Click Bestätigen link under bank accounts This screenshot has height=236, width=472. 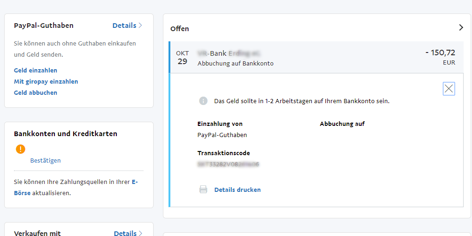click(46, 160)
